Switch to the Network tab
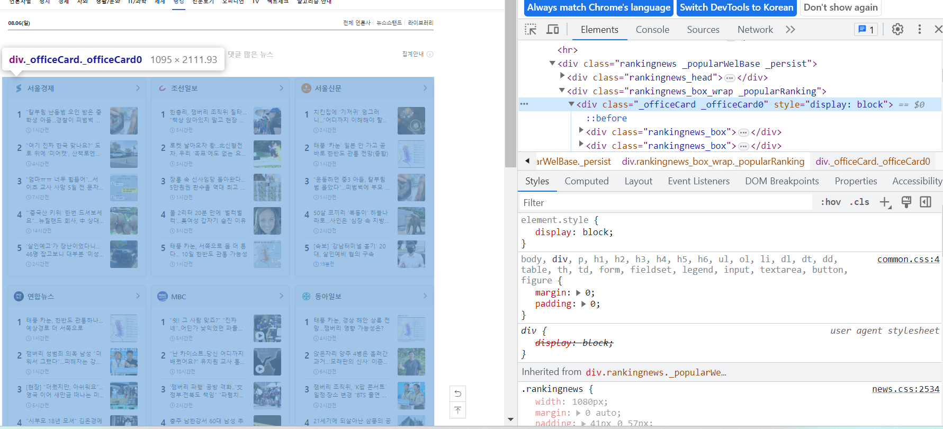The image size is (943, 429). pos(755,30)
